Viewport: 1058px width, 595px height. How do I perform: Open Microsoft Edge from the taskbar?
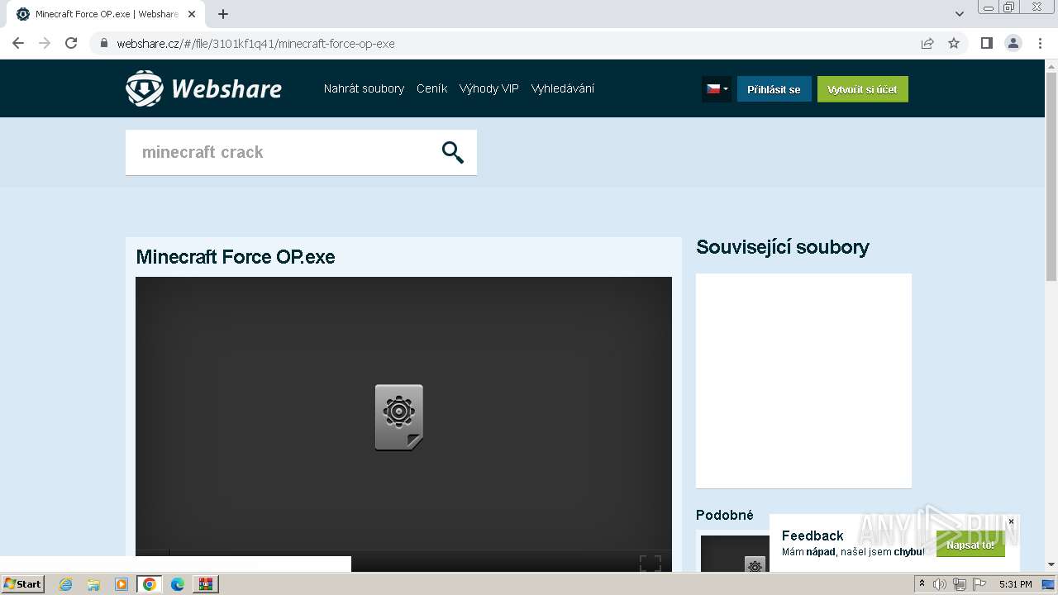(x=178, y=584)
